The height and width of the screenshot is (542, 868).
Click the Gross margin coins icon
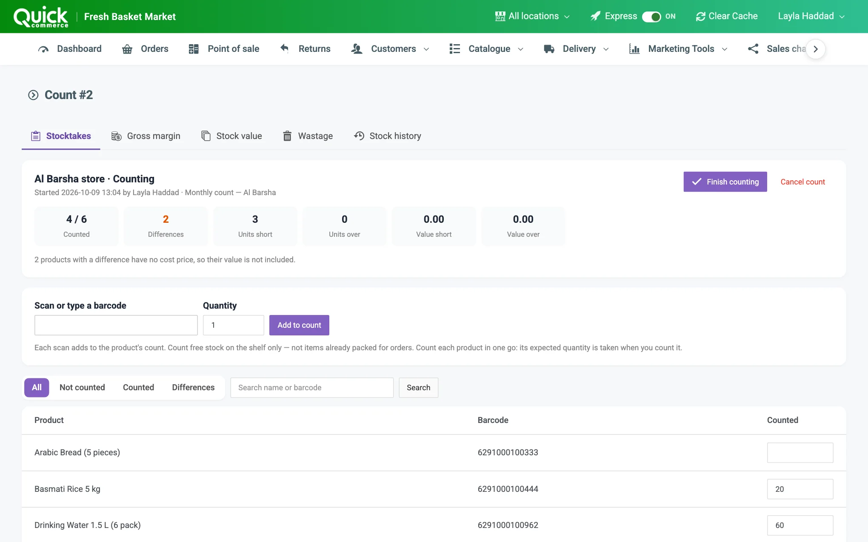(x=116, y=136)
